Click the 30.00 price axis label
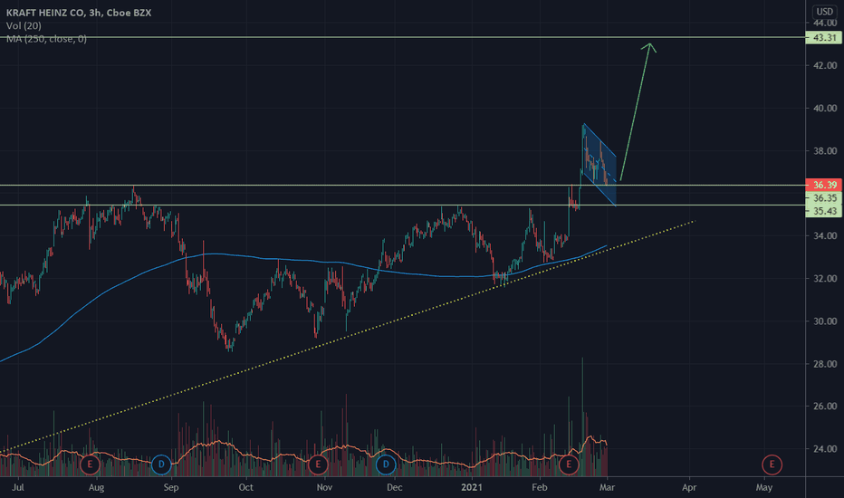The image size is (844, 498). coord(825,321)
